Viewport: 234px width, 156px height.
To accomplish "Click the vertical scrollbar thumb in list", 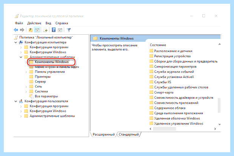I will click(219, 105).
